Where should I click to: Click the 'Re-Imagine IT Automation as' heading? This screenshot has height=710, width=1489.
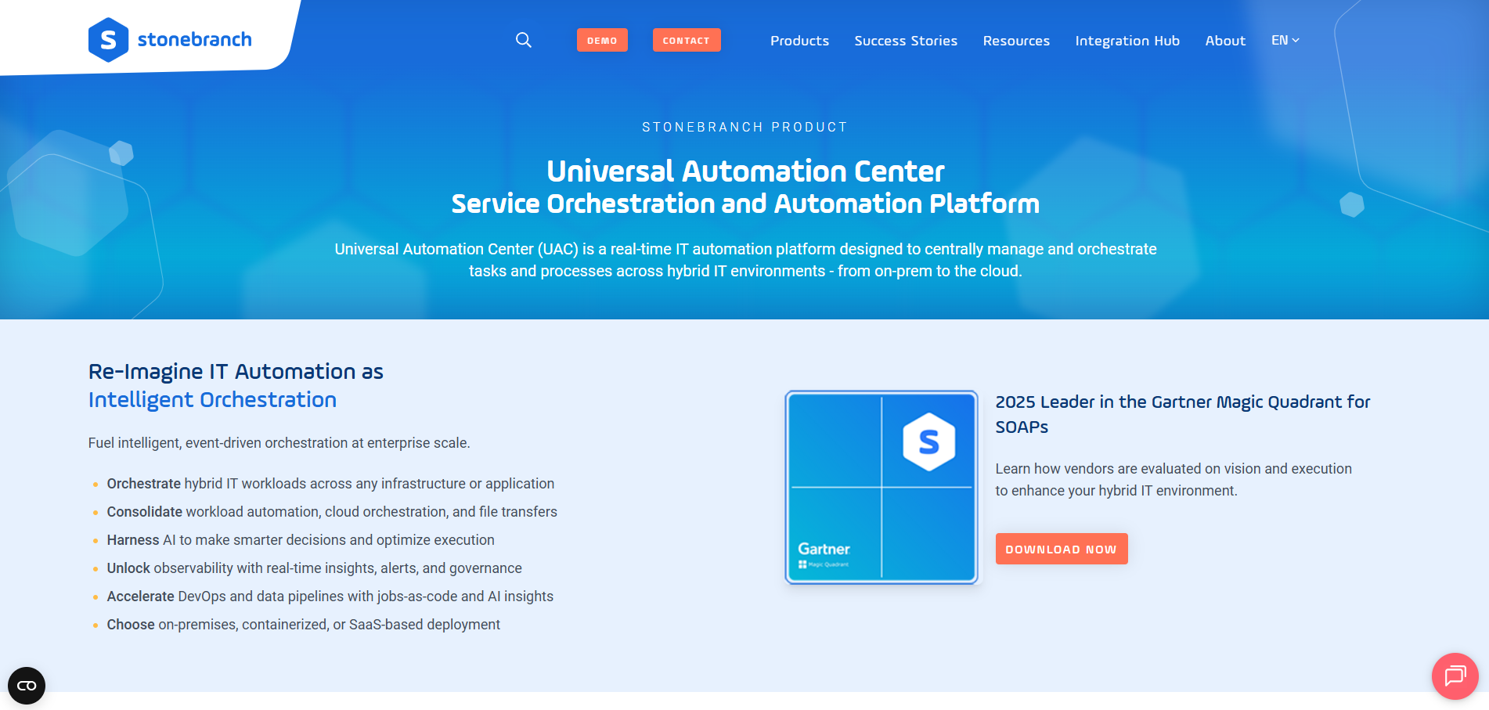[236, 371]
